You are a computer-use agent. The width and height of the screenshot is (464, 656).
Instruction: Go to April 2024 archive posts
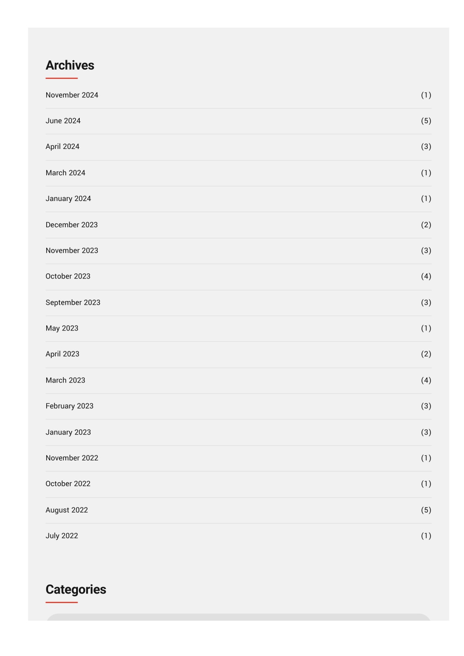tap(63, 147)
